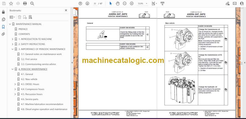Send the file by email icon
The height and width of the screenshot is (119, 246).
[235, 4]
